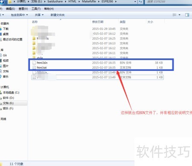Sort by 修改日期 column header

[x=98, y=22]
